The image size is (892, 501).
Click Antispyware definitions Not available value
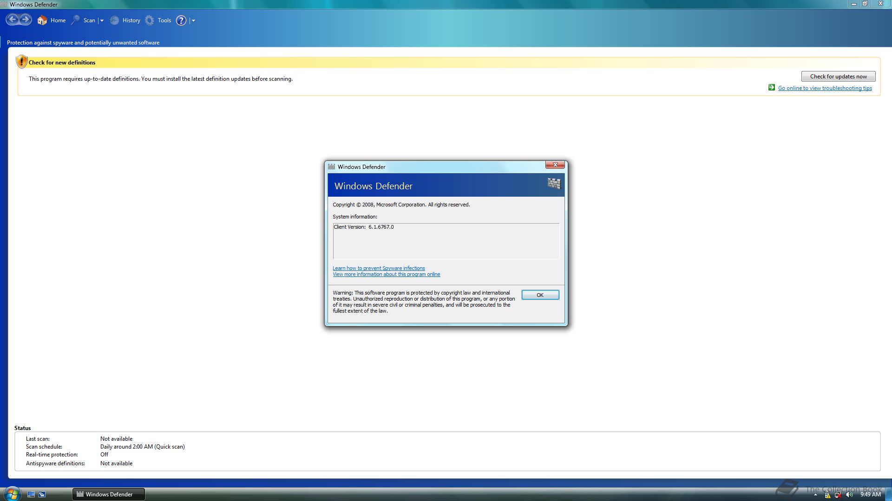click(x=116, y=463)
